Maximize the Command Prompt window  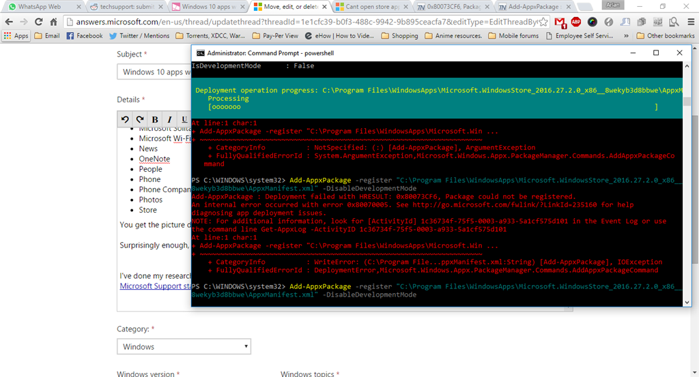point(656,52)
